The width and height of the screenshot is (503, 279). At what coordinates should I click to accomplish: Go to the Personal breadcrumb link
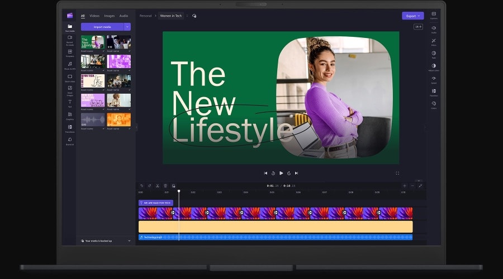point(145,16)
